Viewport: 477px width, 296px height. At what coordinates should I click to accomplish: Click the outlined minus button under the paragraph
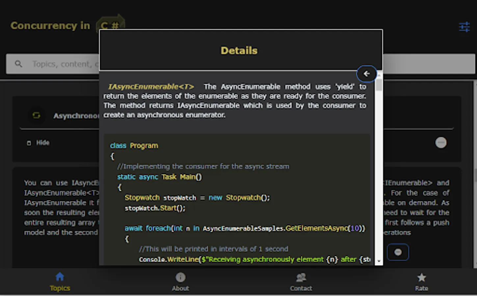(398, 252)
